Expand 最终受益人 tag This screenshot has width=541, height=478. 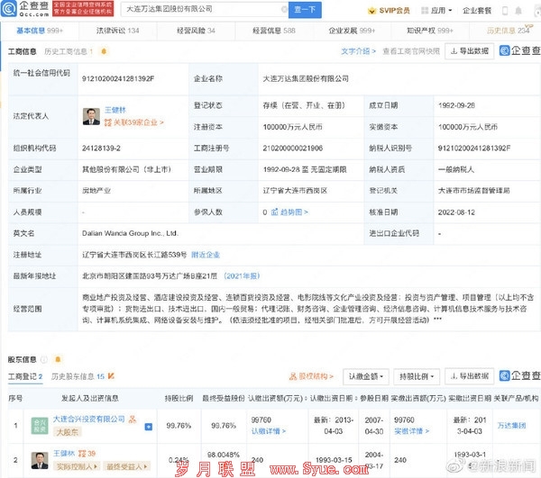coord(126,466)
